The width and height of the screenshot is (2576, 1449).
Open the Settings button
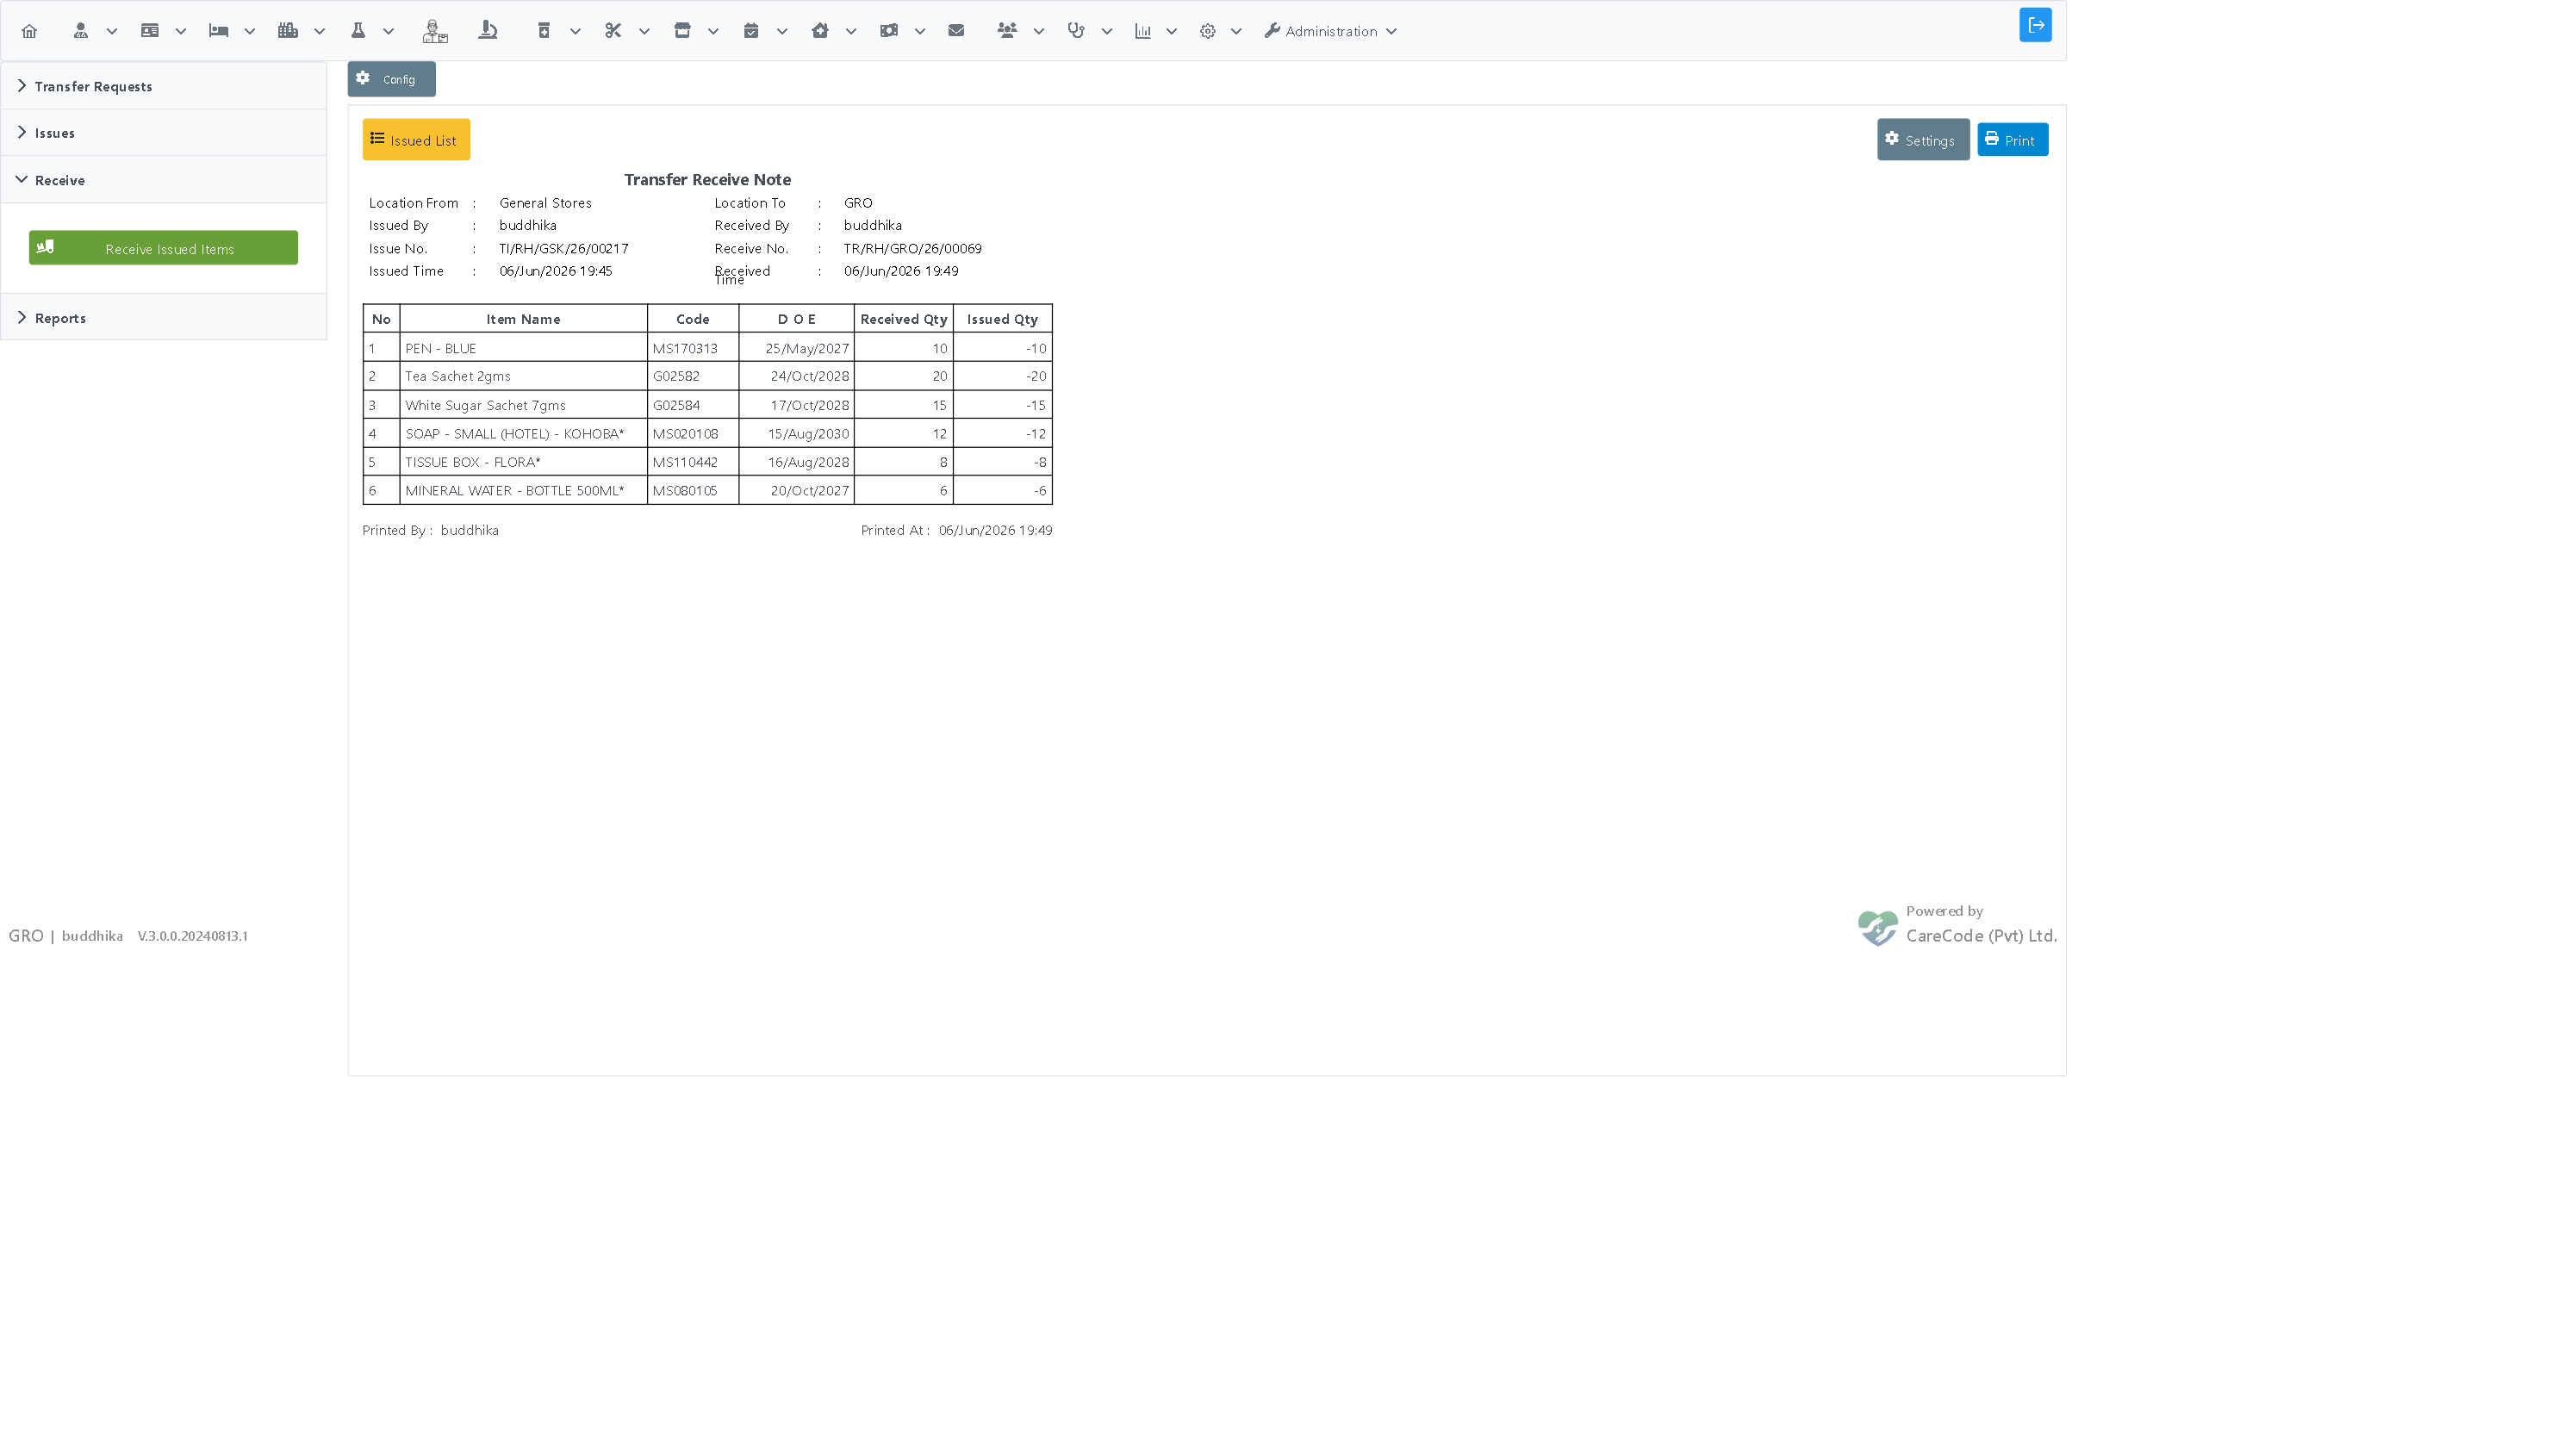point(1922,140)
